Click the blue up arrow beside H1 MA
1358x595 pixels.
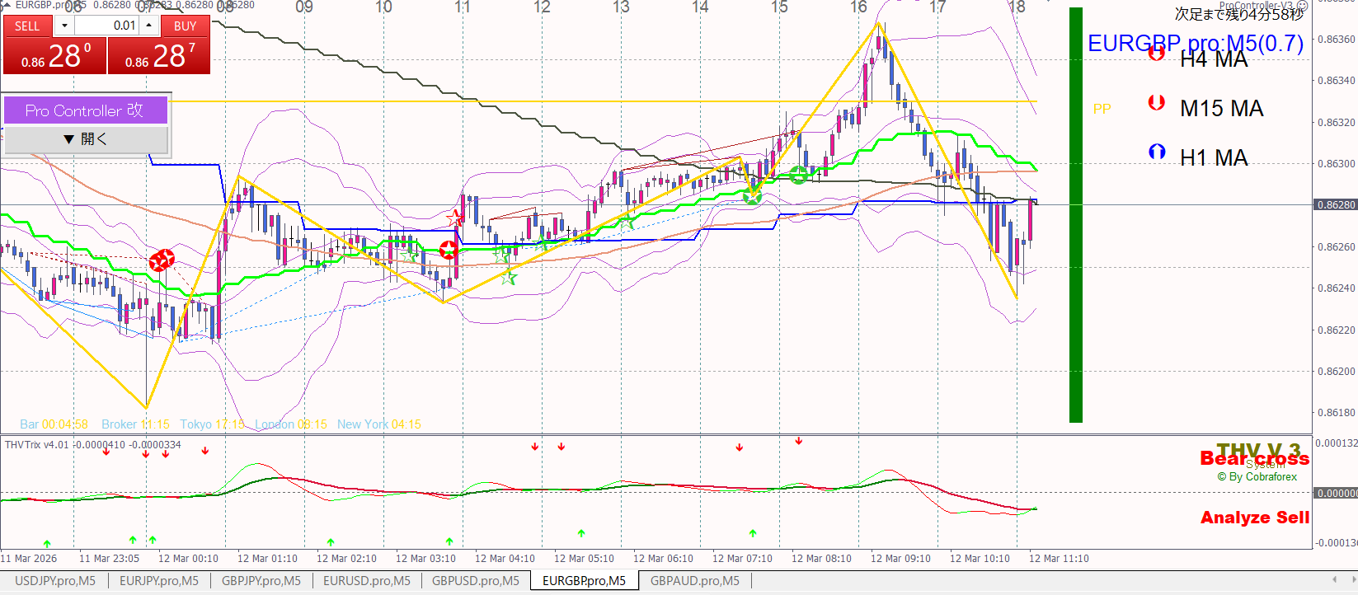pyautogui.click(x=1156, y=152)
